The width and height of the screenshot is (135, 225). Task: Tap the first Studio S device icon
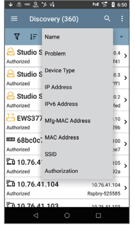tap(11, 52)
